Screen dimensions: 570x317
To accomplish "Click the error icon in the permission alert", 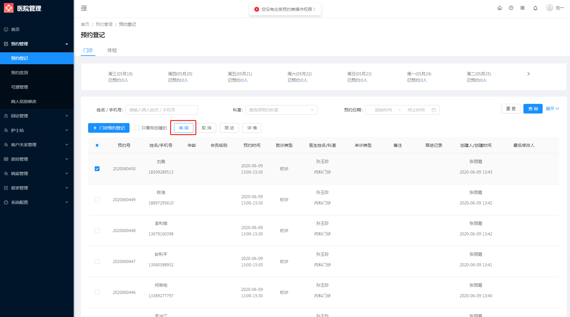I will [257, 9].
